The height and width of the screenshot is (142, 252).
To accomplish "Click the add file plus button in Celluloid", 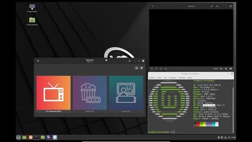I will [152, 6].
